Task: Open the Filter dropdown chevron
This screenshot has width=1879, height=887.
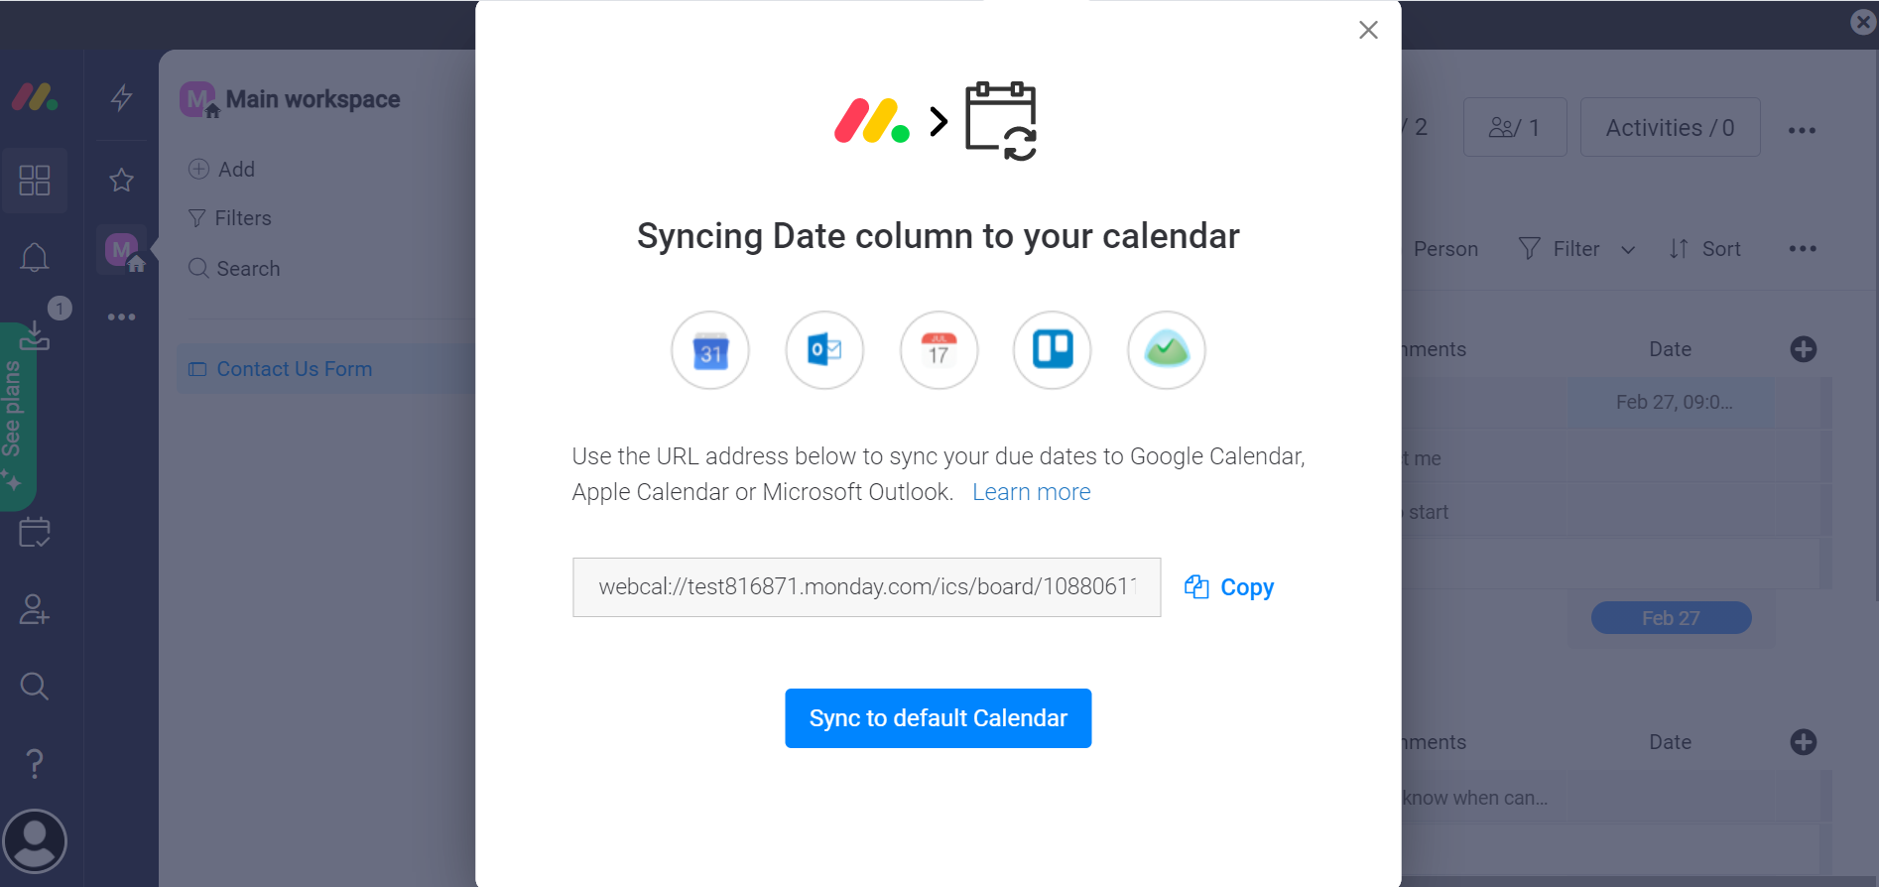Action: coord(1628,249)
